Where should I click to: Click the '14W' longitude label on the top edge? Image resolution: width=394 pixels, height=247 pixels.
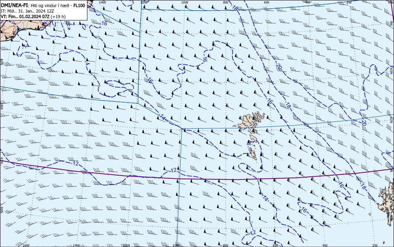tap(102, 2)
